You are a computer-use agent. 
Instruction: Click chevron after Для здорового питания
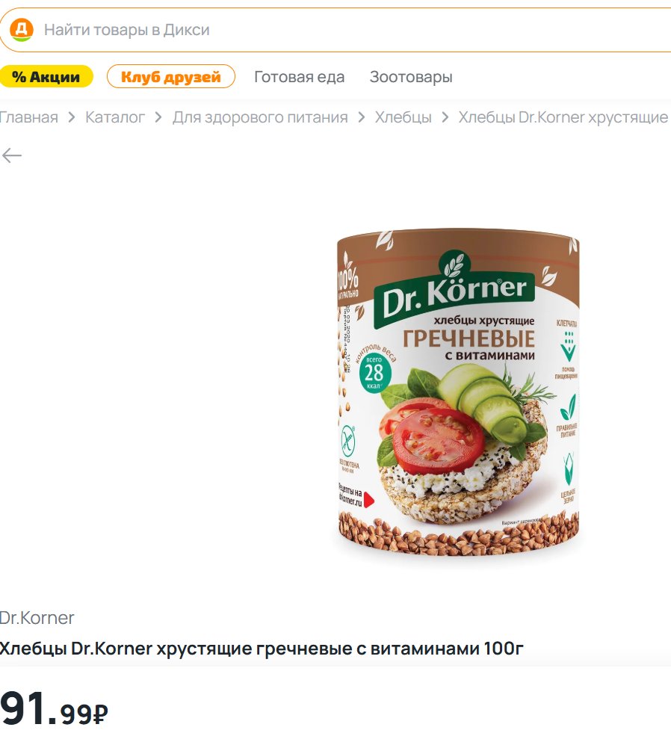[361, 117]
